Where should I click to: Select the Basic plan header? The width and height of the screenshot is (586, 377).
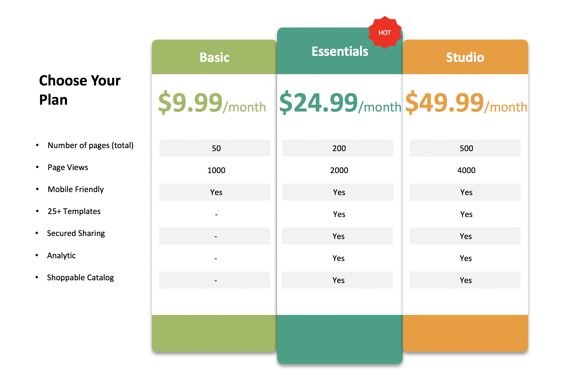click(214, 57)
